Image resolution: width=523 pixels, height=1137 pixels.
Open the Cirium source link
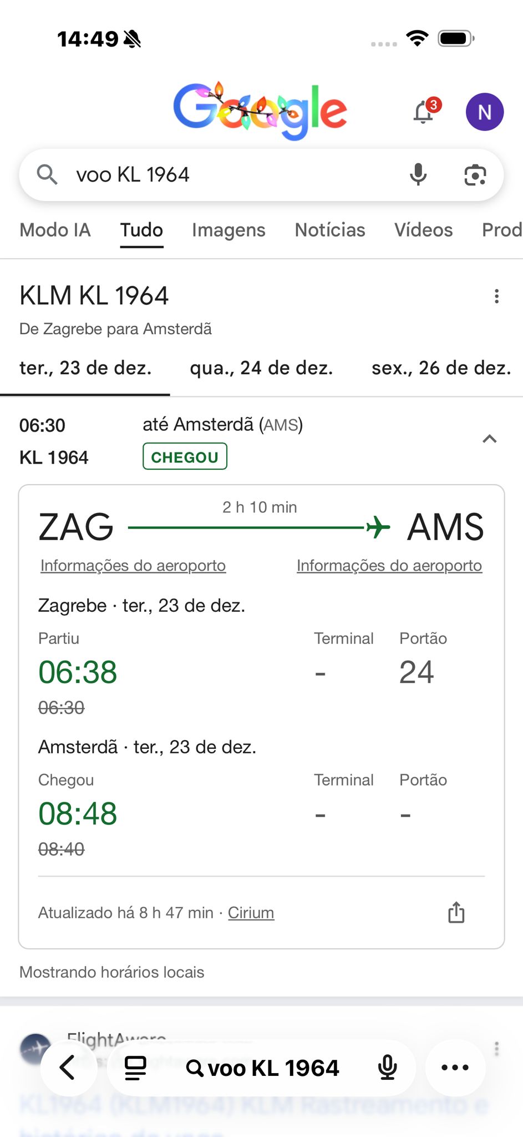[251, 913]
